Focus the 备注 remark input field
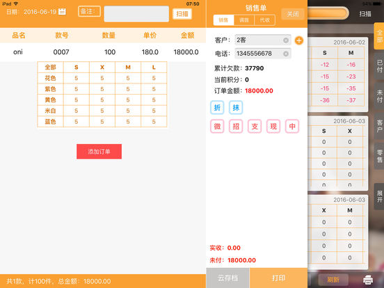 tap(136, 14)
